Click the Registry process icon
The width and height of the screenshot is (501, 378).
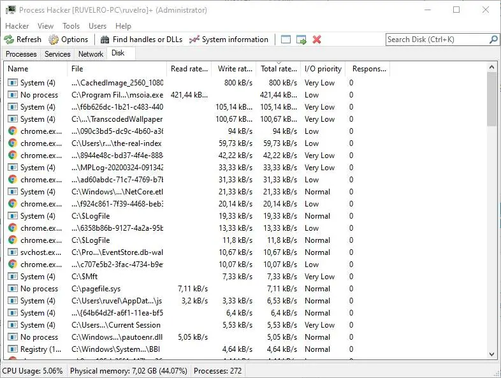click(13, 349)
